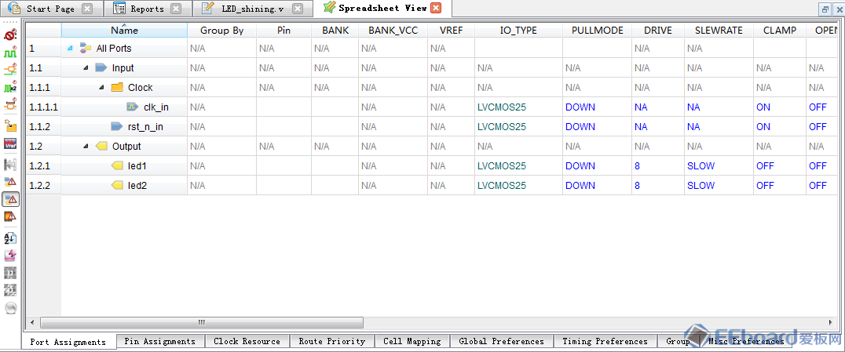Click drive value 8 for led1
Screen dimensions: 845x352
(x=658, y=165)
